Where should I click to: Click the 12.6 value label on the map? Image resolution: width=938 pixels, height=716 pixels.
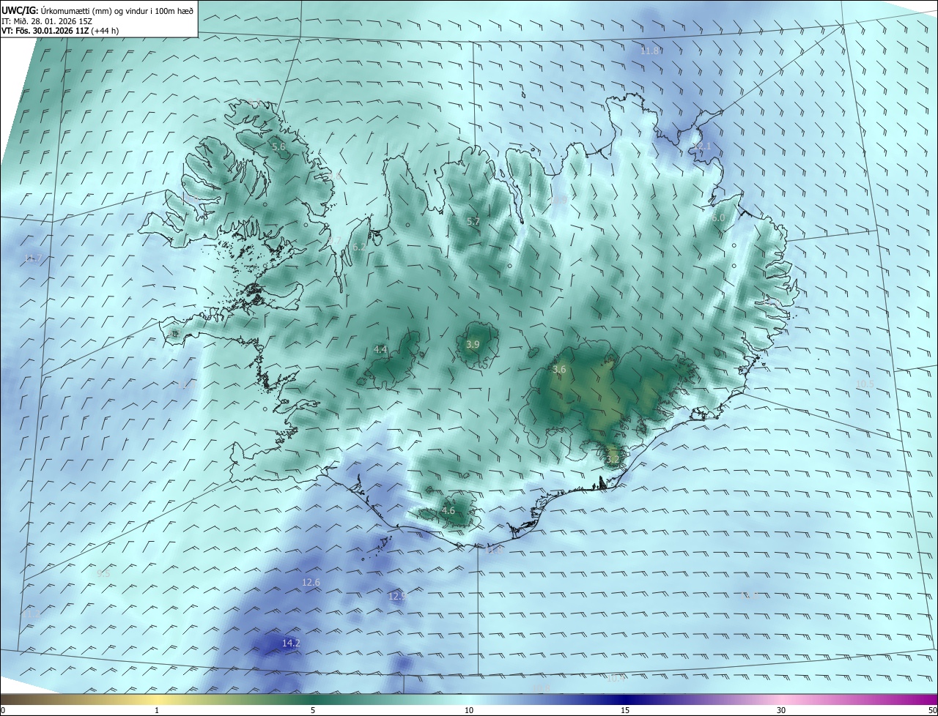coord(311,583)
